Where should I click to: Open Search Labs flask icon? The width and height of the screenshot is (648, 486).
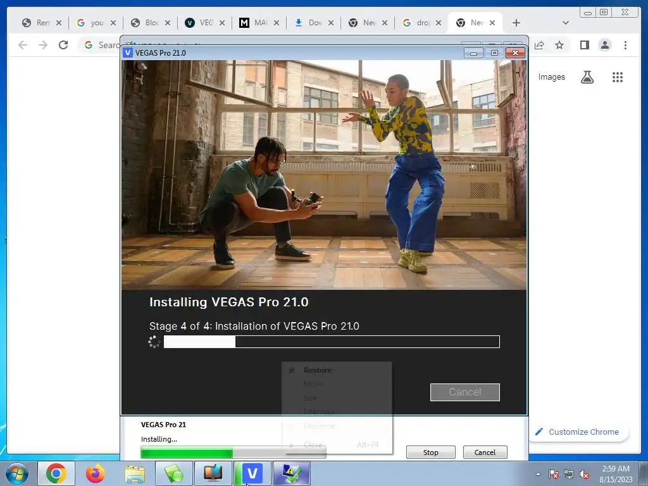587,77
